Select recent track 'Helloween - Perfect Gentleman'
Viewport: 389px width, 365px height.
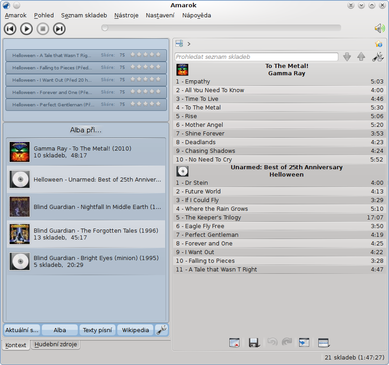tap(86, 104)
